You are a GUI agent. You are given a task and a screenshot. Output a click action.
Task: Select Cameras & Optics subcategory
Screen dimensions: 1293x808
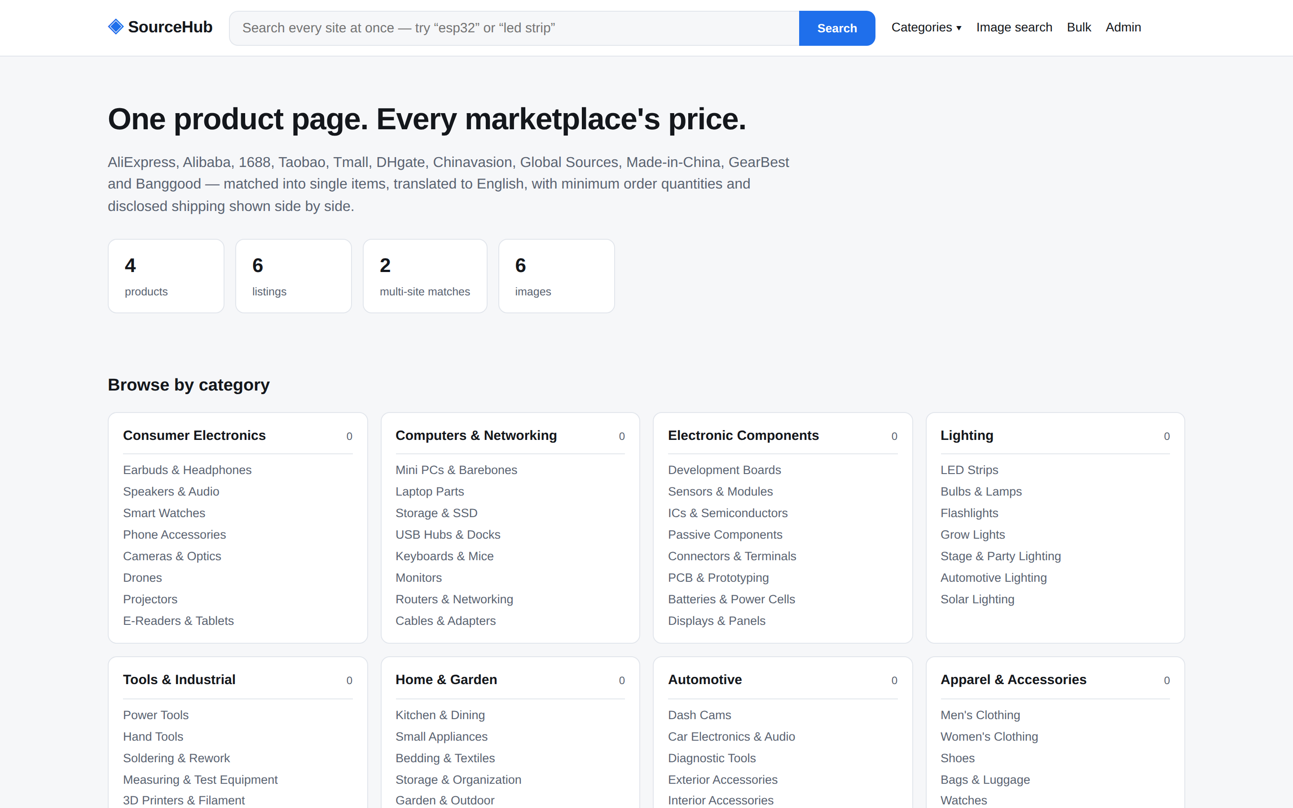pos(172,556)
